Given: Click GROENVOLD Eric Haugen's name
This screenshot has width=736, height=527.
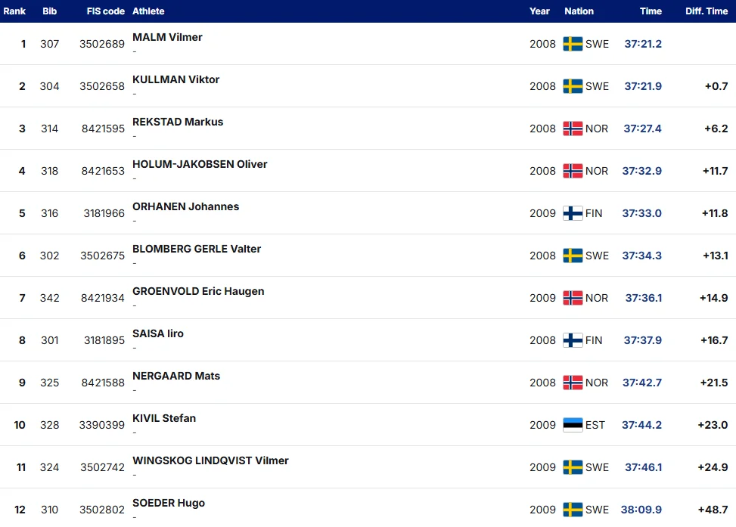Looking at the screenshot, I should pyautogui.click(x=198, y=291).
